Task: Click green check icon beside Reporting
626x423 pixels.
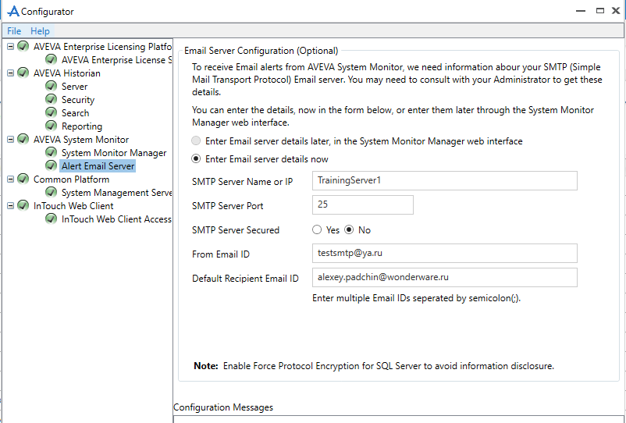Action: [x=51, y=126]
